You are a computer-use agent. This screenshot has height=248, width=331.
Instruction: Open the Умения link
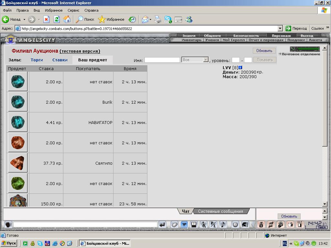[x=212, y=40]
